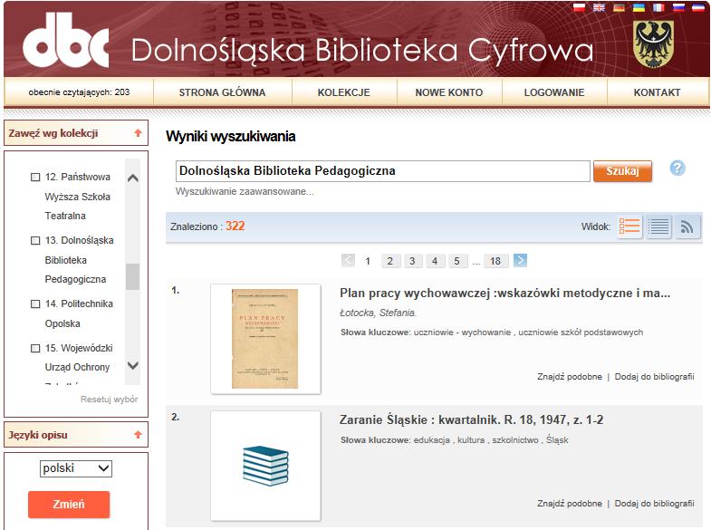Click keyword kultura
Screen dimensions: 711x530
click(x=471, y=440)
